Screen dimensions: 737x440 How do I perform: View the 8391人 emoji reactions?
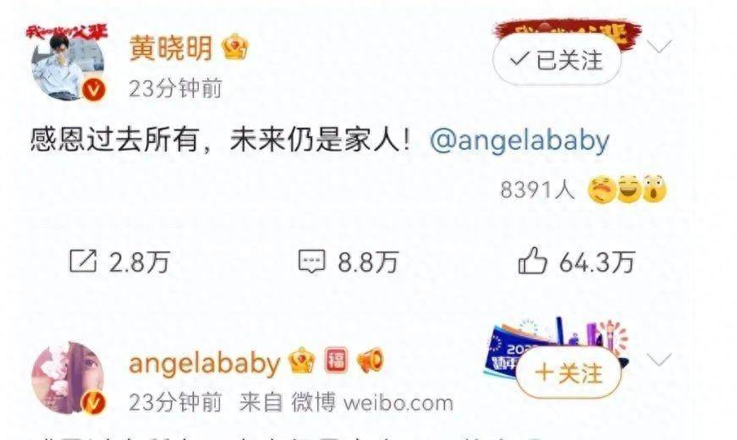click(x=583, y=190)
